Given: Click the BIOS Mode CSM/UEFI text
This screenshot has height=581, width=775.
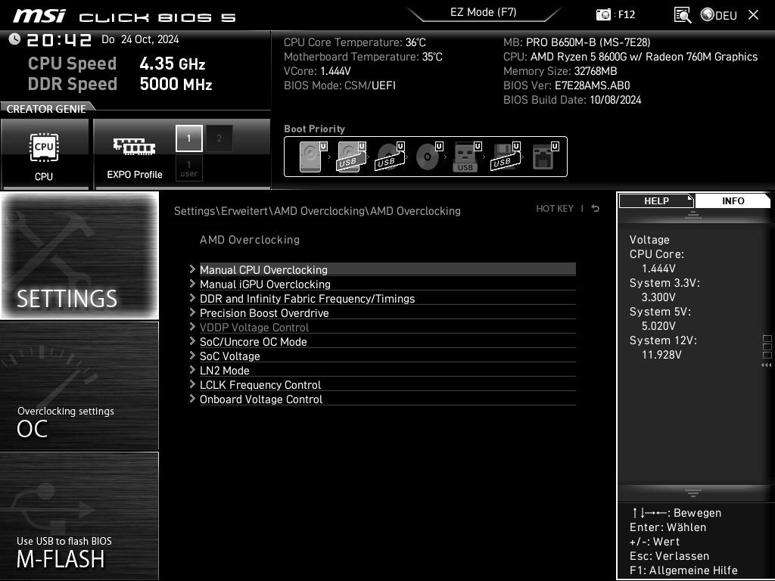Looking at the screenshot, I should click(x=340, y=85).
